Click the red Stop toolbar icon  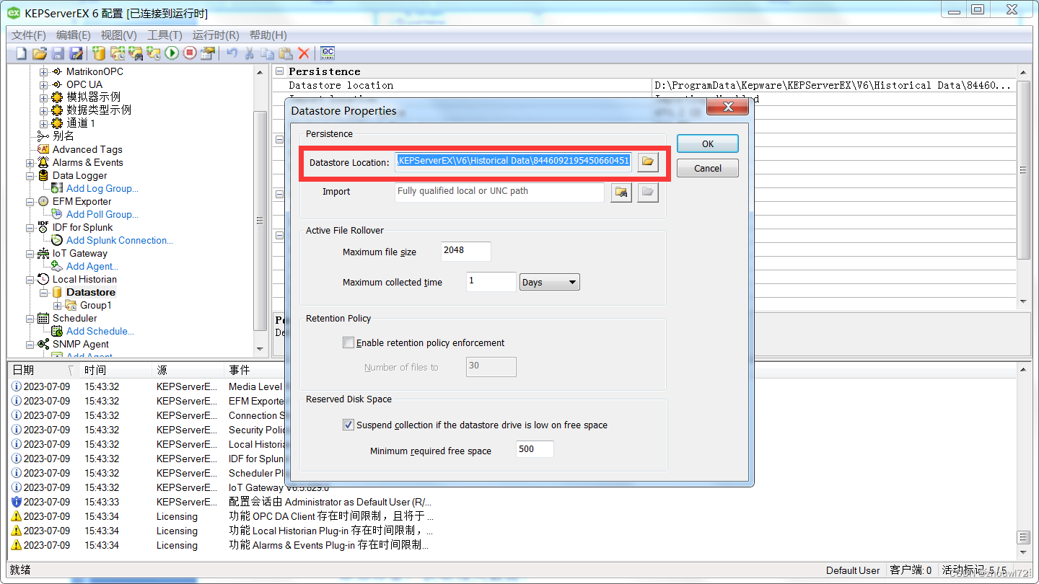pos(190,53)
